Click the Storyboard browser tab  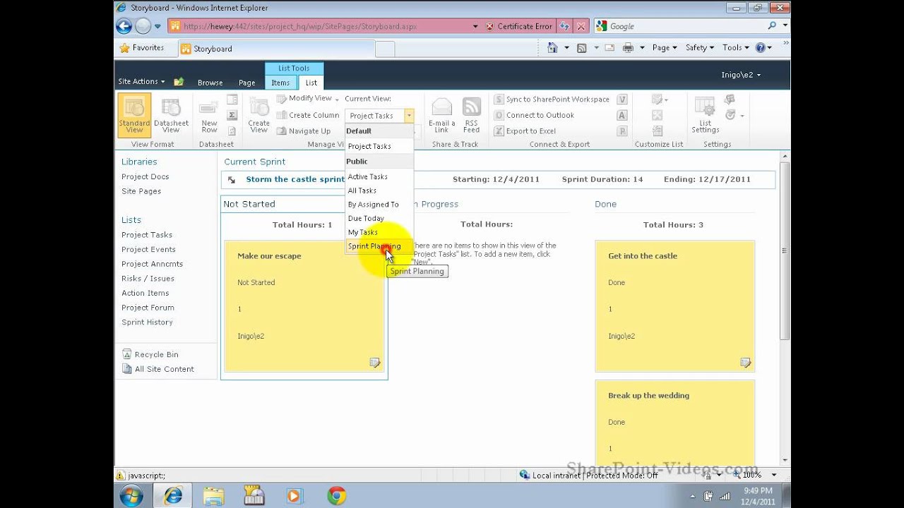click(x=275, y=49)
